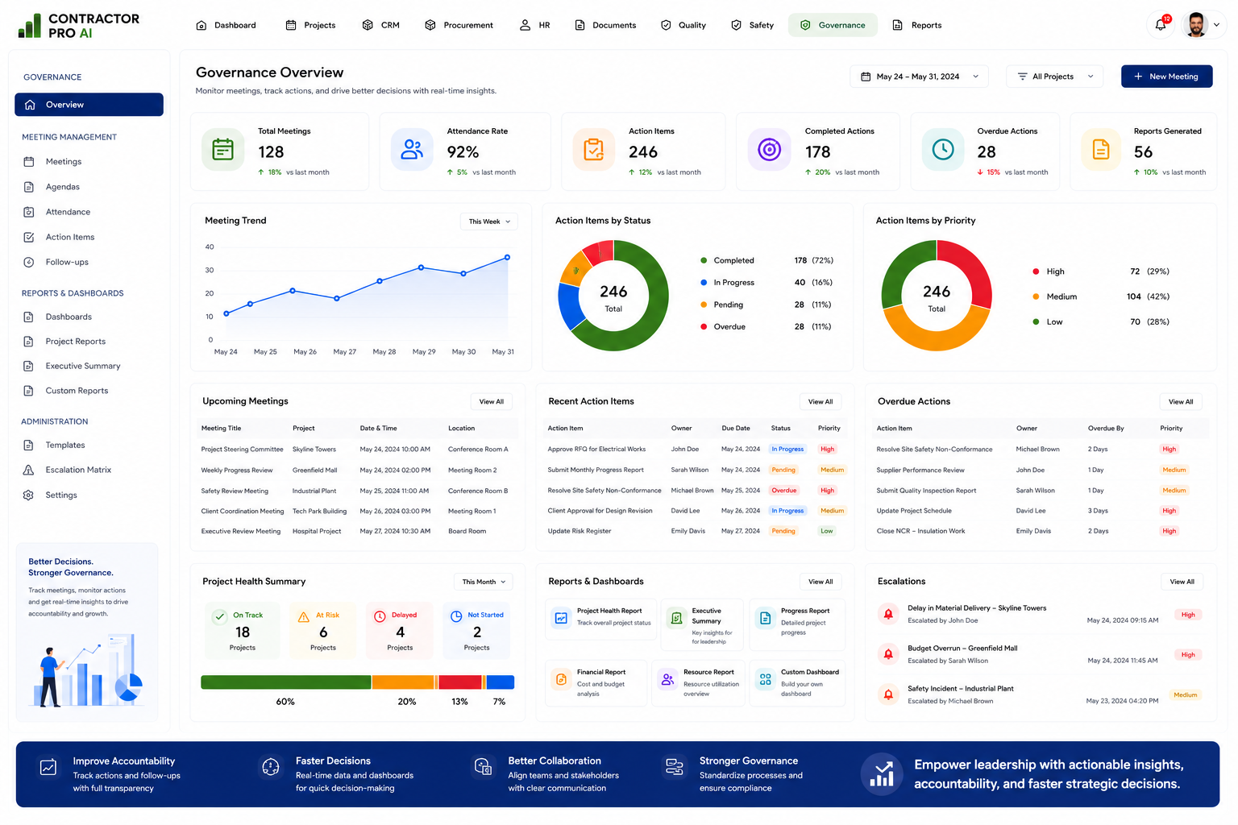1238x825 pixels.
Task: Open the All Projects filter dropdown
Action: pyautogui.click(x=1055, y=77)
